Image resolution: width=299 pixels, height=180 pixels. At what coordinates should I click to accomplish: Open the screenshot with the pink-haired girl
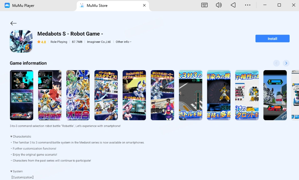point(134,95)
